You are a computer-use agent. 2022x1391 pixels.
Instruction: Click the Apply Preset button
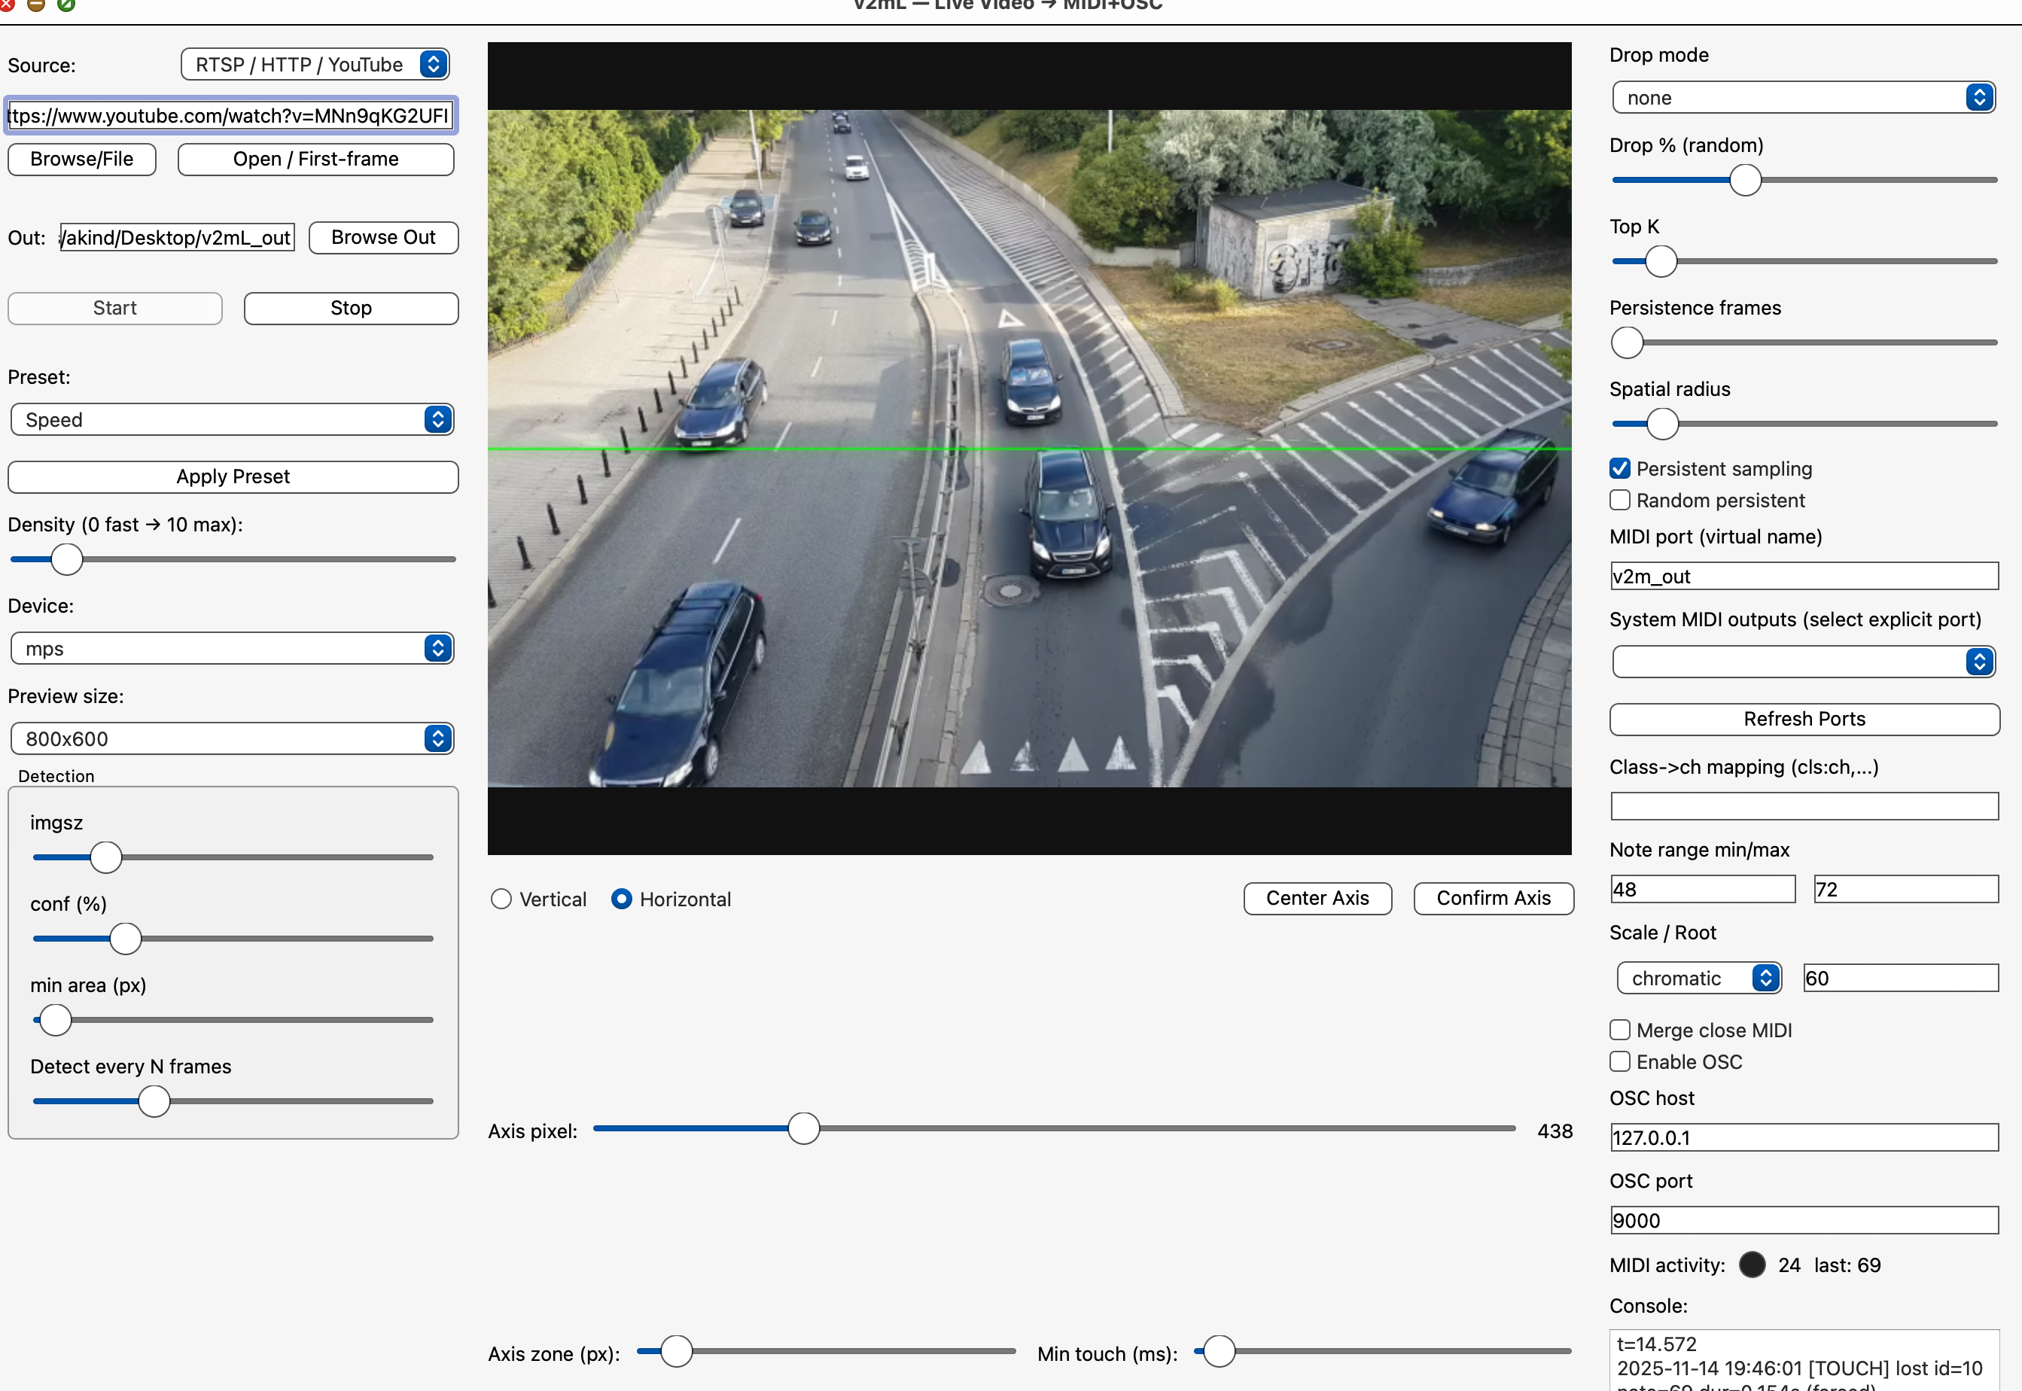pyautogui.click(x=232, y=476)
